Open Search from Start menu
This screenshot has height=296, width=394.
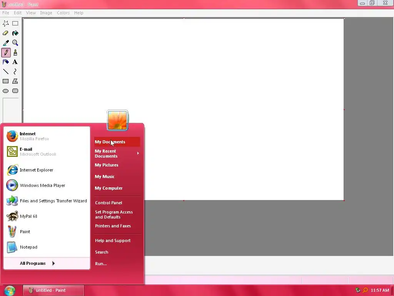[117, 252]
